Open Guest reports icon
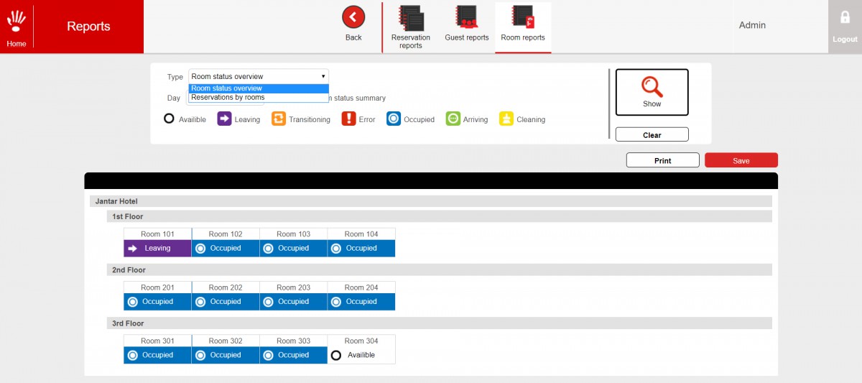This screenshot has height=383, width=862. tap(467, 17)
